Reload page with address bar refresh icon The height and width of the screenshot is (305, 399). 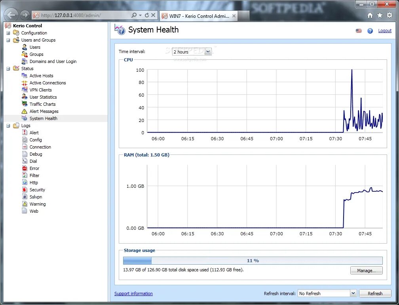[x=147, y=15]
